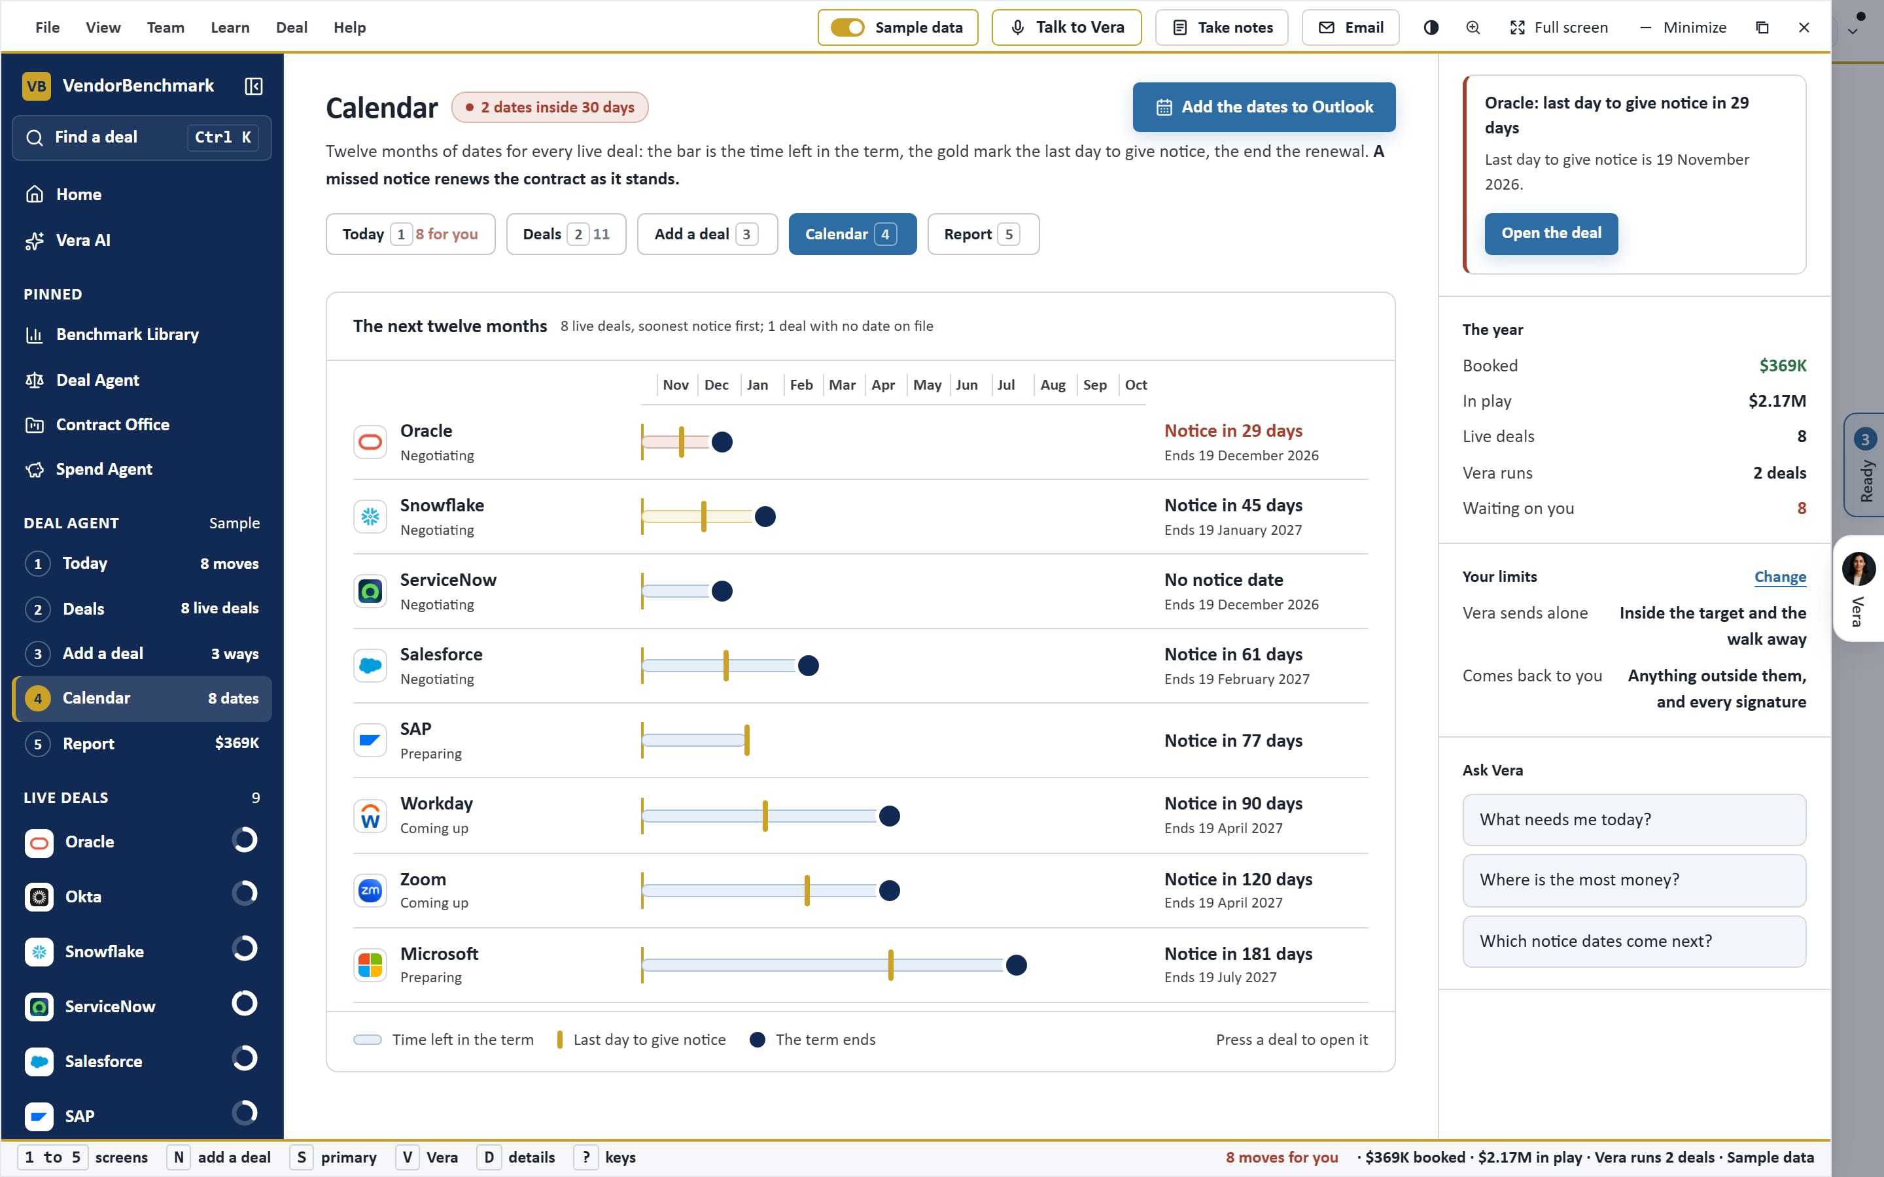Click Microsoft notice date gold marker
The width and height of the screenshot is (1884, 1177).
(x=890, y=965)
